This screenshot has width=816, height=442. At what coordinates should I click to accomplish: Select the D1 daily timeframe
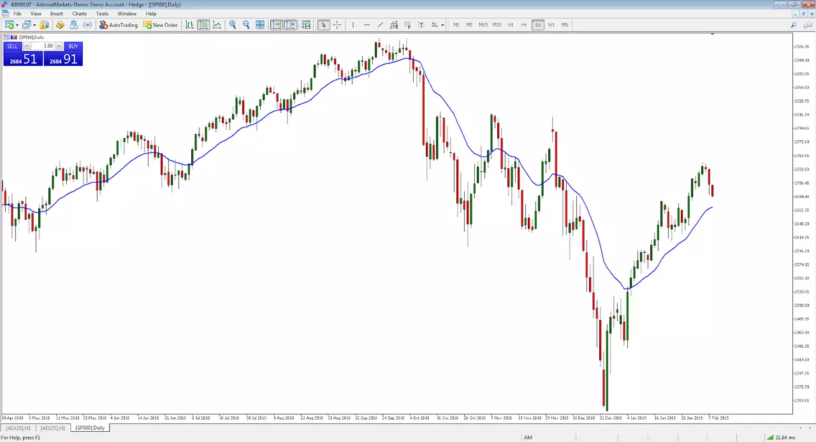coord(538,25)
